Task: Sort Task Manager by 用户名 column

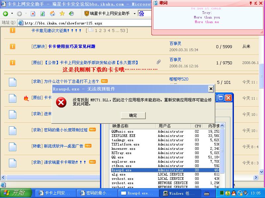Action: point(173,126)
